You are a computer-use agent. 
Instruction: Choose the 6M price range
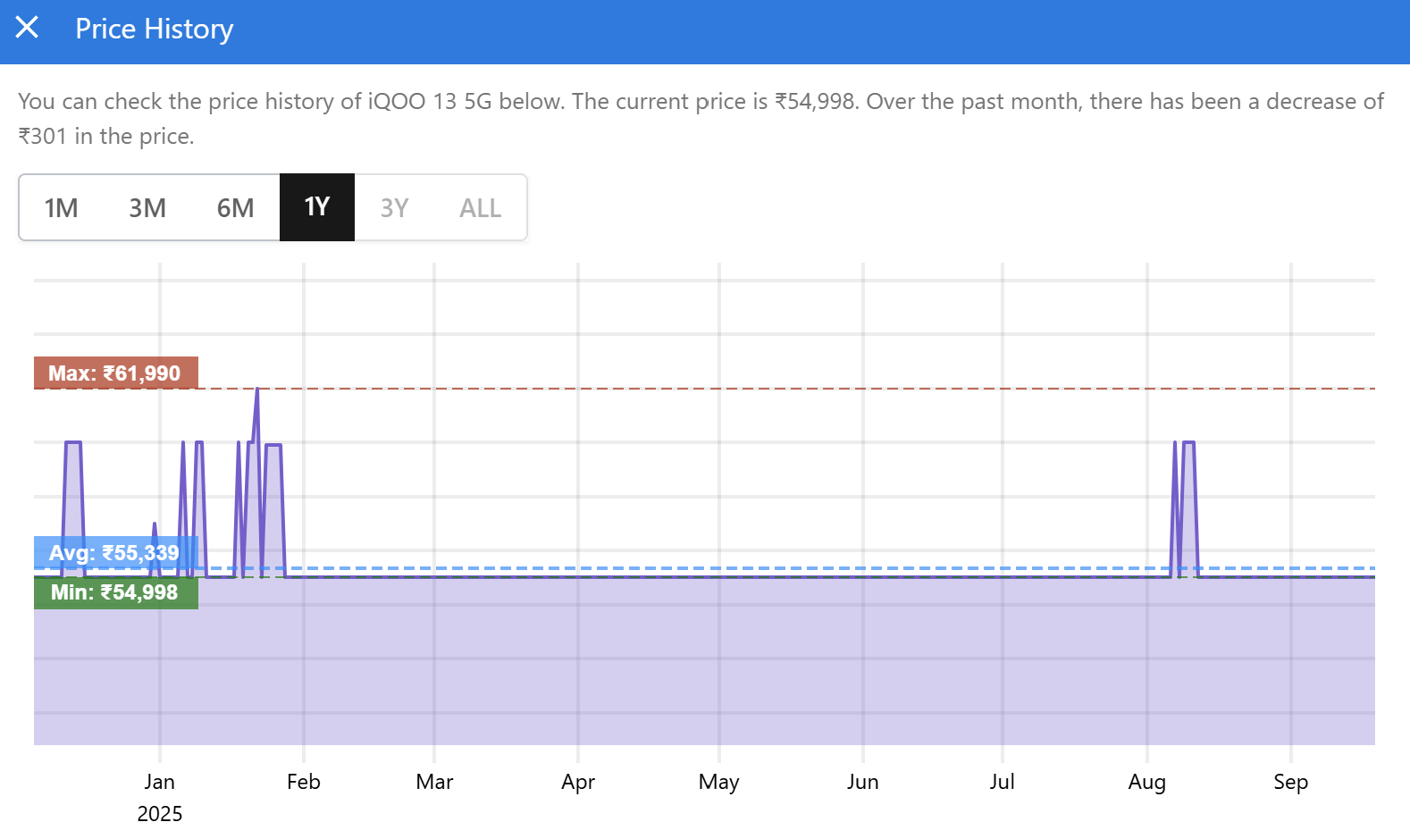point(235,208)
